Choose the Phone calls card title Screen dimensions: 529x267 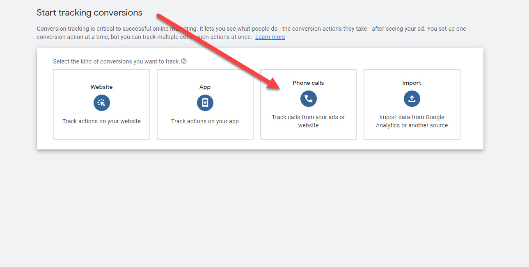[x=308, y=83]
